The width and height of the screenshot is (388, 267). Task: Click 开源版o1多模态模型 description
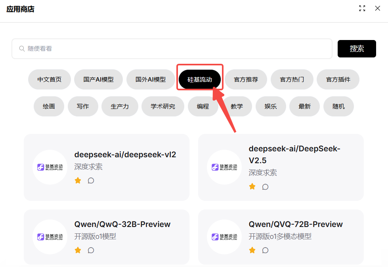coord(280,236)
